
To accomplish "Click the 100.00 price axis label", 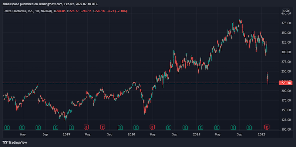I will pyautogui.click(x=286, y=130).
